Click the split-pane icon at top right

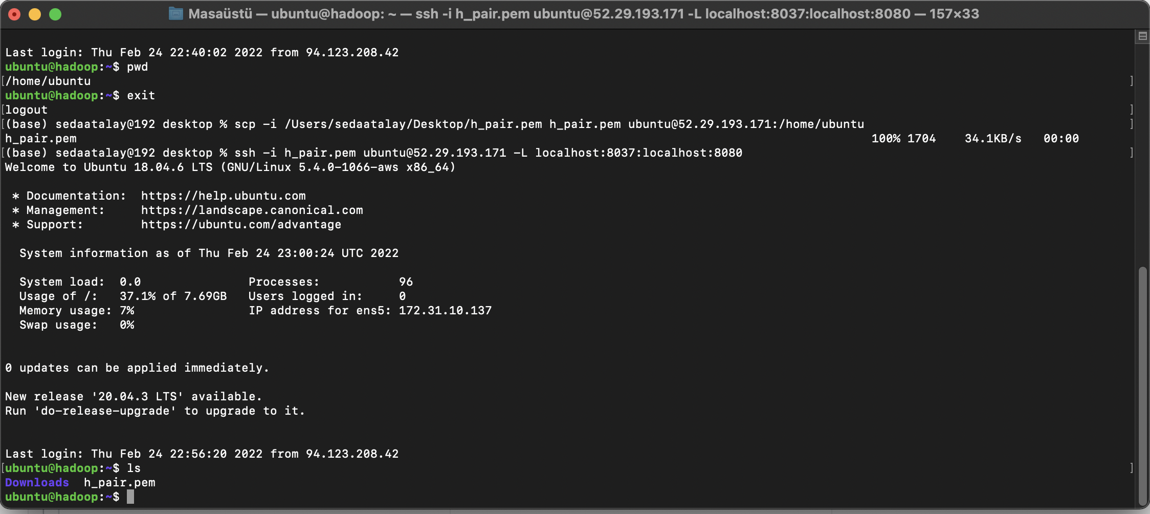click(x=1142, y=36)
